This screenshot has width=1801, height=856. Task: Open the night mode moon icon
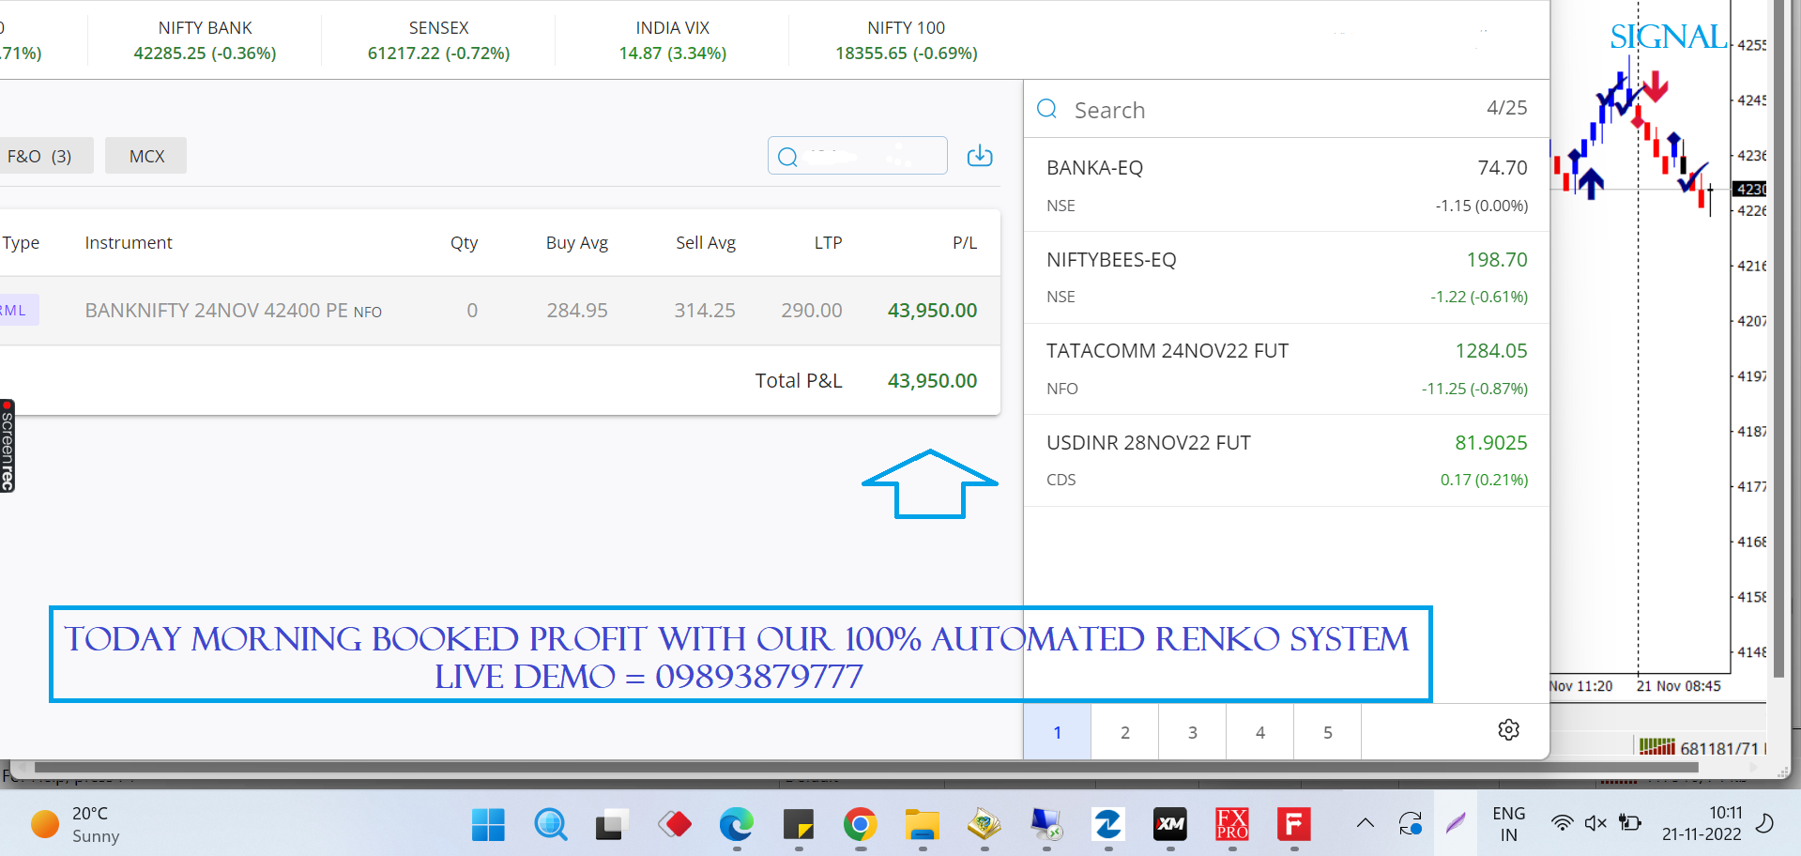[x=1764, y=823]
